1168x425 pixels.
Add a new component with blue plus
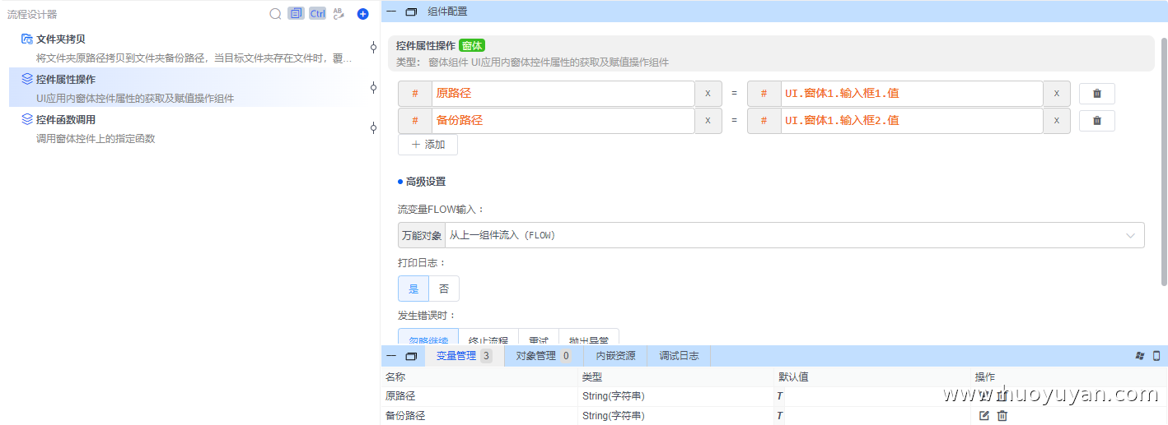pos(362,14)
